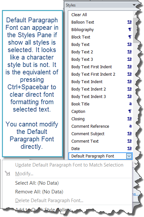The image size is (144, 217).
Task: Click the character style icon beside Book Title
Action: point(130,104)
